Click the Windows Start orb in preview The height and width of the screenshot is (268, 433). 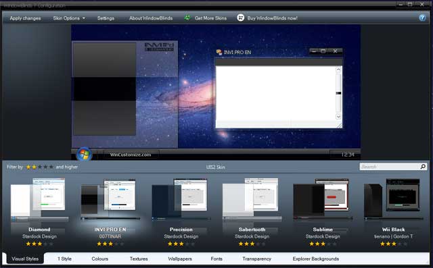click(84, 154)
